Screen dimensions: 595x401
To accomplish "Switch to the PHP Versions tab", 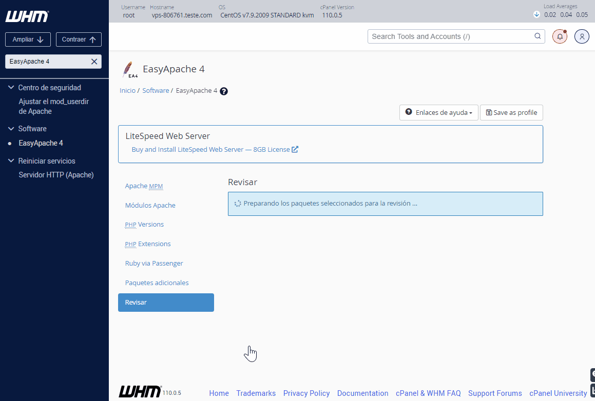I will (144, 225).
